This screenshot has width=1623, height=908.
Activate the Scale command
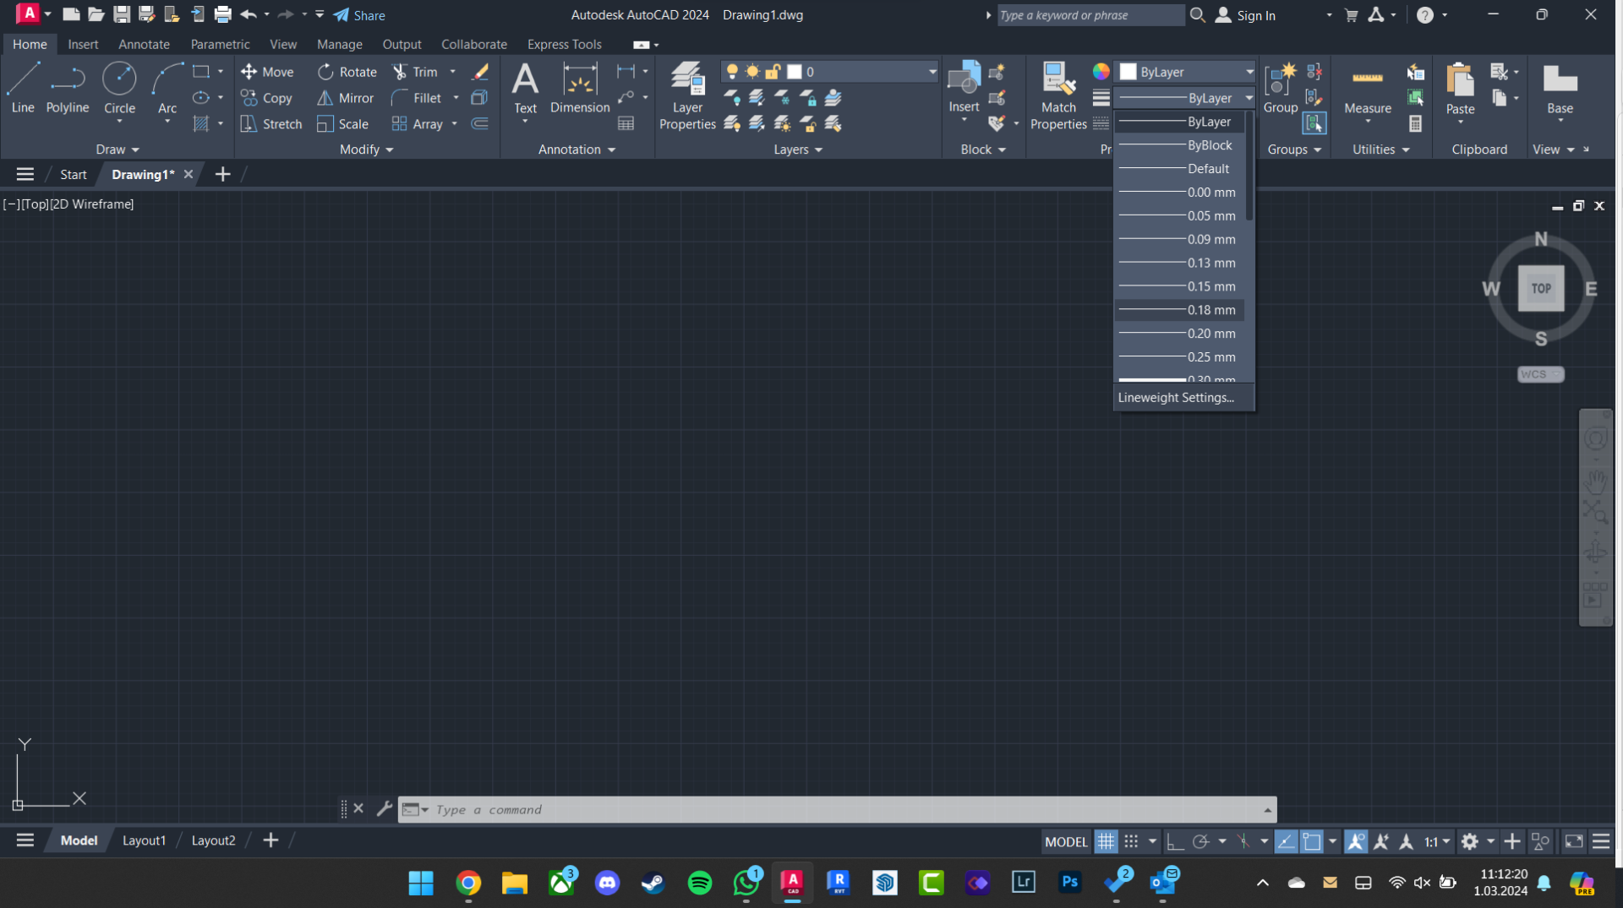click(342, 124)
